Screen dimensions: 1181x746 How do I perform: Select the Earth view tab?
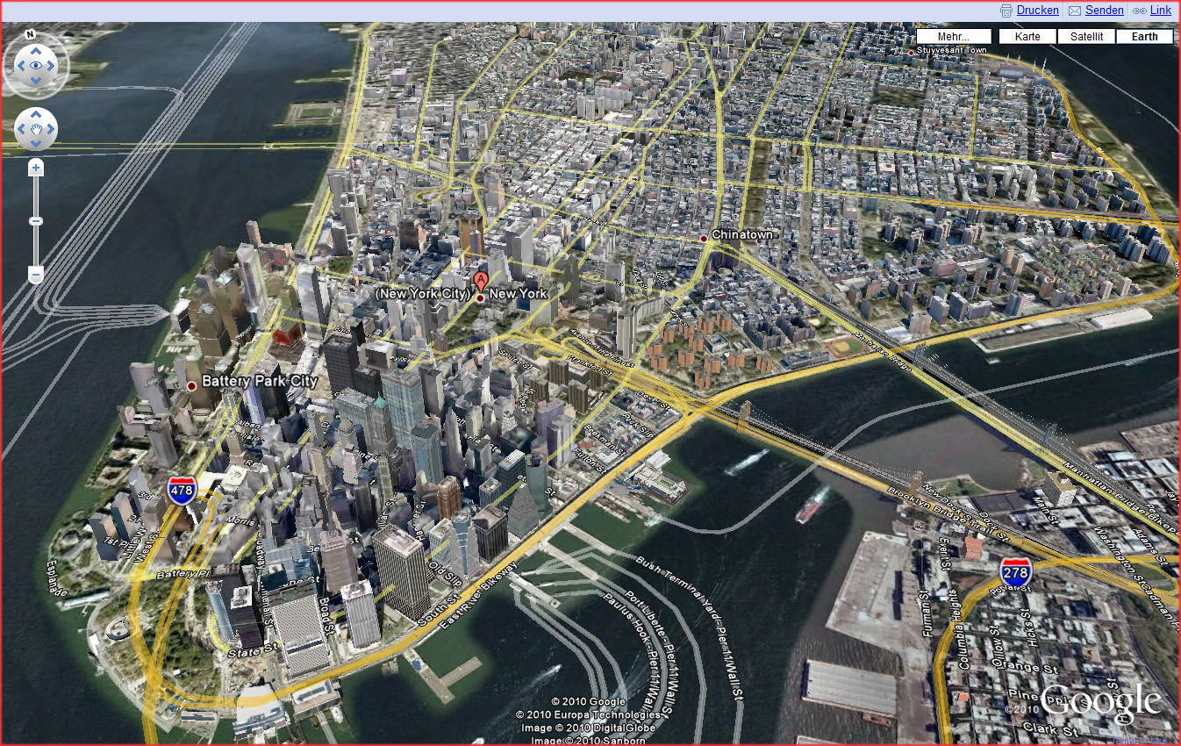[x=1144, y=37]
